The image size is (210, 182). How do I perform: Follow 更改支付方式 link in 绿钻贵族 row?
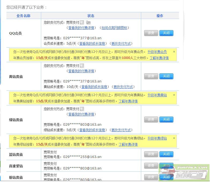pos(121,130)
